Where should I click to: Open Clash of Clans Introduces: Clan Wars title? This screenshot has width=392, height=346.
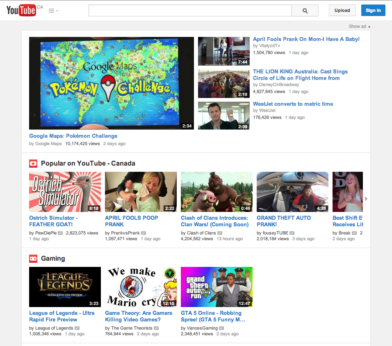pos(215,221)
